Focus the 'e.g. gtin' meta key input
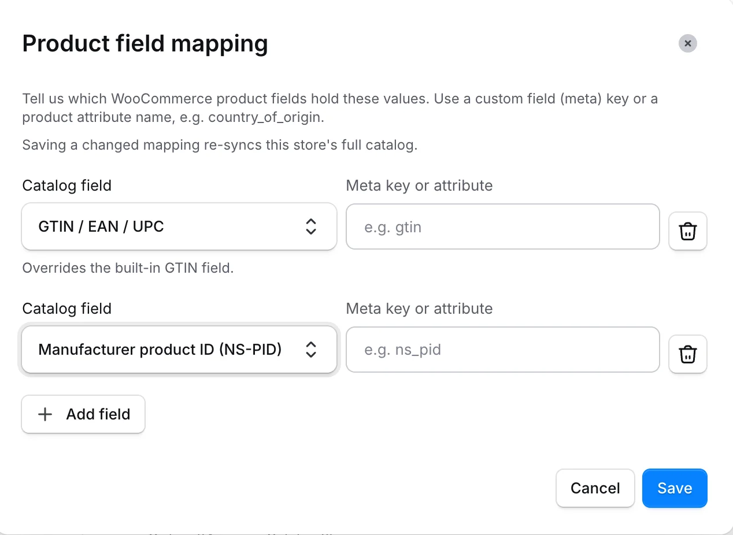733x535 pixels. click(503, 226)
